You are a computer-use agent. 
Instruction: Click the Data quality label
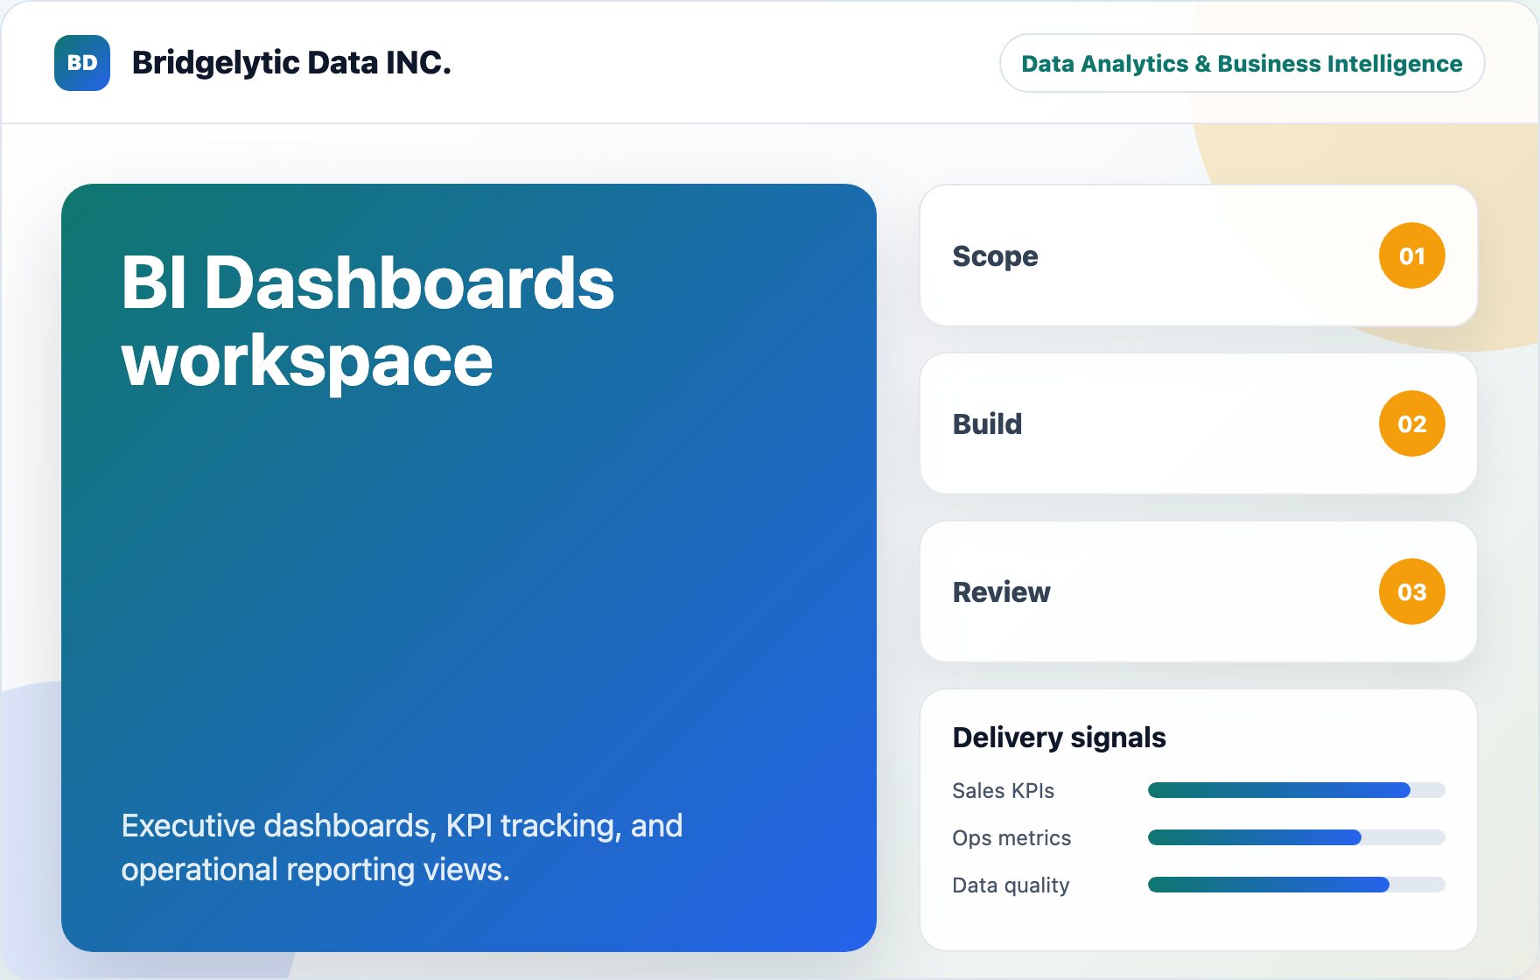[1011, 885]
